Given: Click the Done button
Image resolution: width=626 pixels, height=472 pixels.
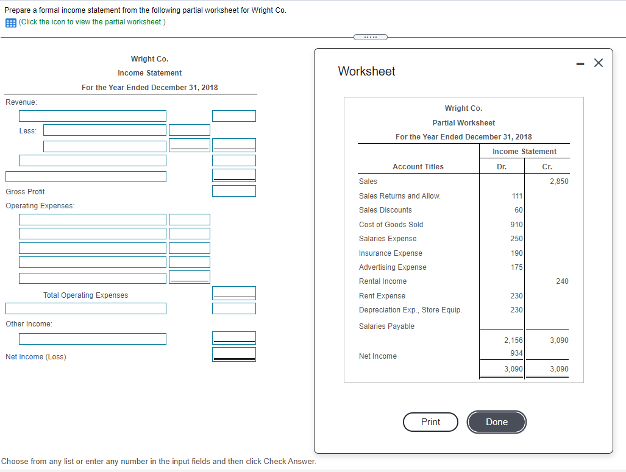Looking at the screenshot, I should pos(497,421).
